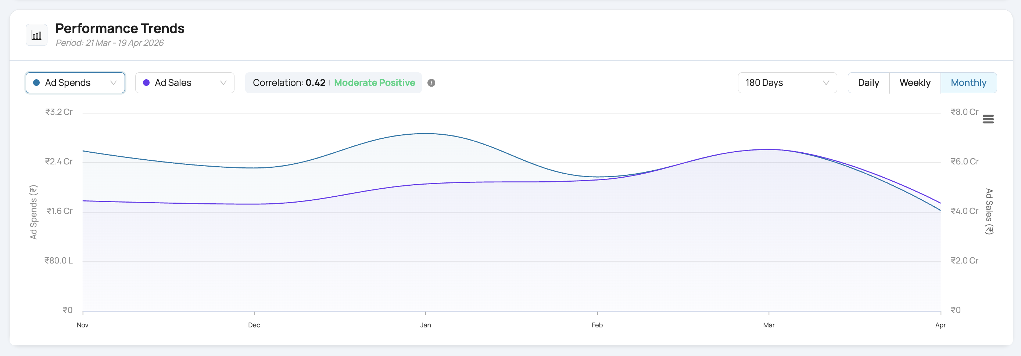This screenshot has width=1021, height=356.
Task: Click the Ad Sales (₹) vertical axis title
Action: 989,211
